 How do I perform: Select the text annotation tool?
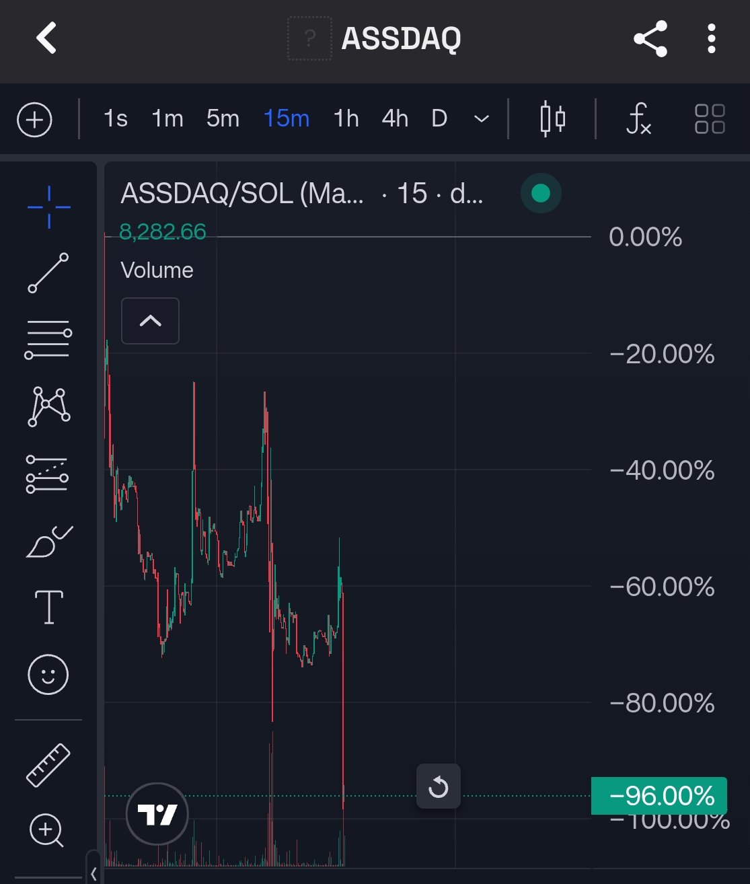[x=48, y=607]
